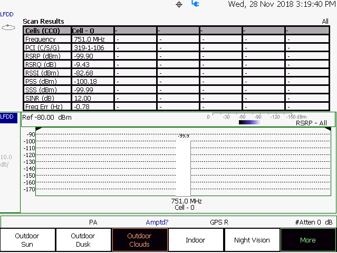The height and width of the screenshot is (253, 337).
Task: Click the date and time display
Action: 282,4
